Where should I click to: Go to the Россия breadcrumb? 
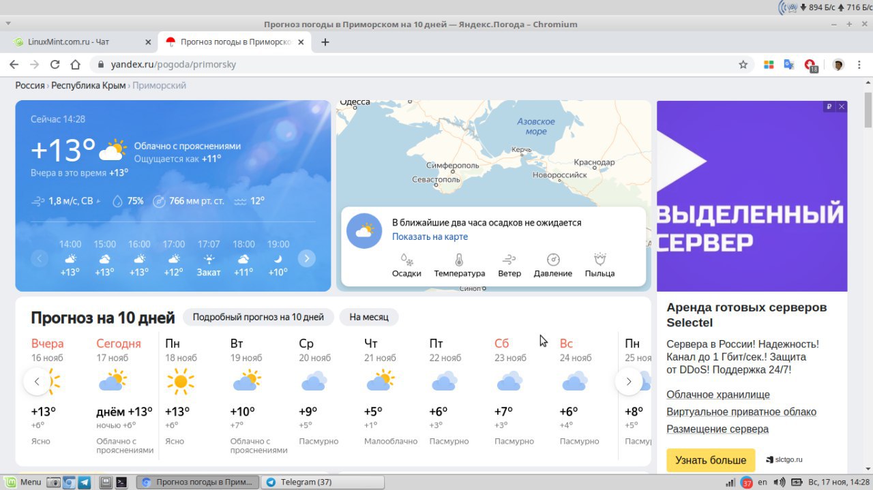30,86
